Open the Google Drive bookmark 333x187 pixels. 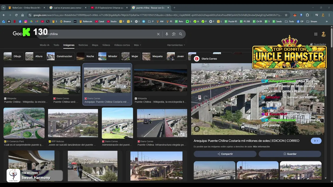click(31, 22)
